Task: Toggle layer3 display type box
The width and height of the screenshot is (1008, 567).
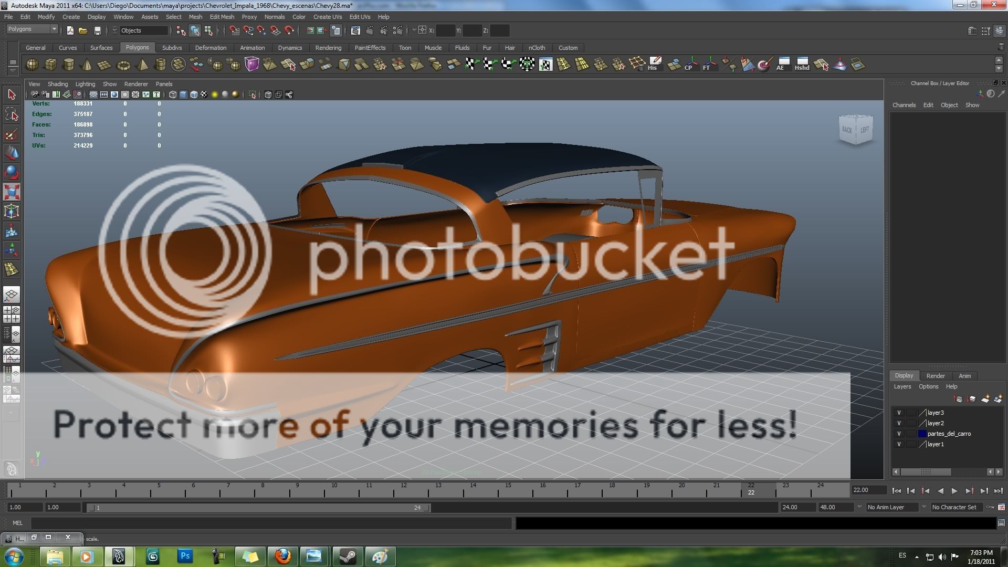Action: [x=911, y=413]
